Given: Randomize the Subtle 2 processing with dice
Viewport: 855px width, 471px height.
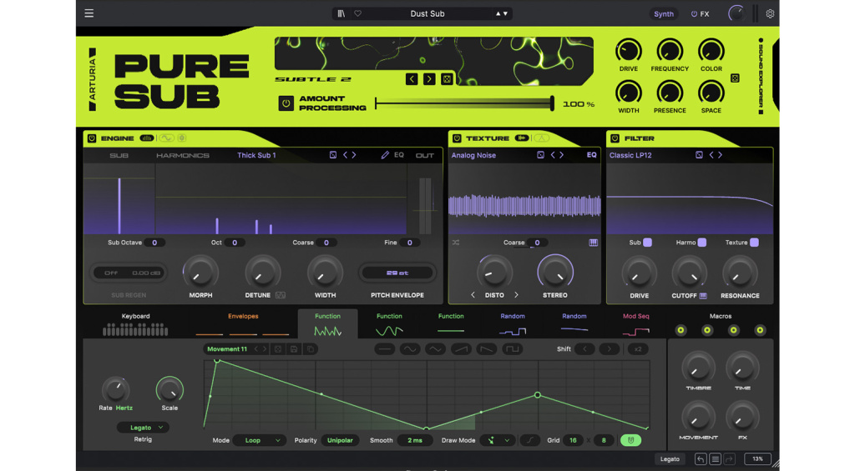Looking at the screenshot, I should (x=447, y=79).
